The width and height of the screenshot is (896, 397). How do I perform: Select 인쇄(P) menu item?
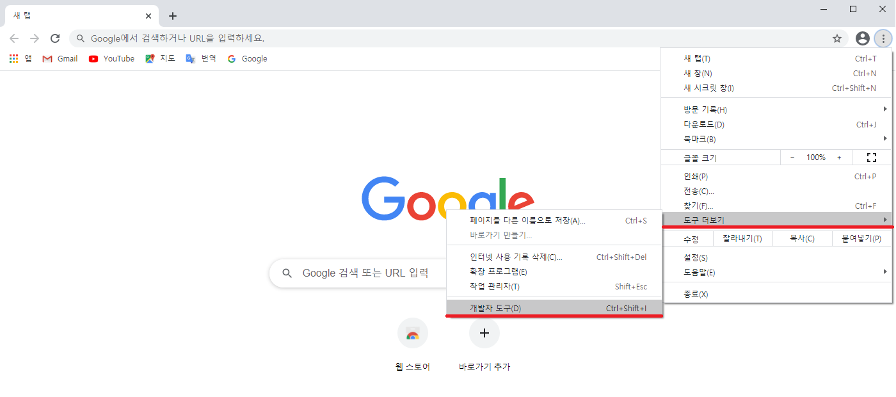coord(777,177)
